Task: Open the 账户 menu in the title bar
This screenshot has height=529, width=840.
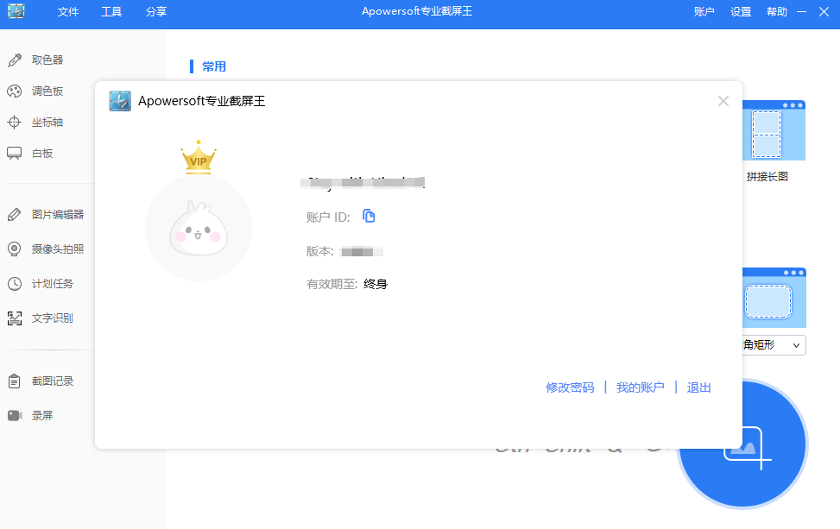Action: pyautogui.click(x=704, y=12)
